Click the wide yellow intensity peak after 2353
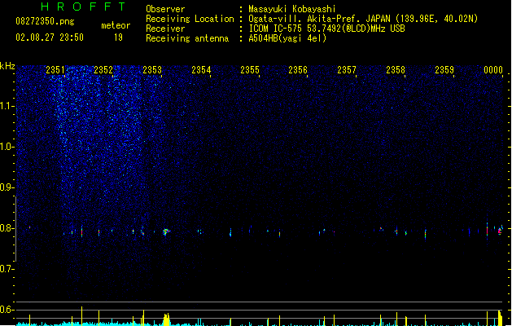Viewport: 512px width, 326px height. pos(167,319)
